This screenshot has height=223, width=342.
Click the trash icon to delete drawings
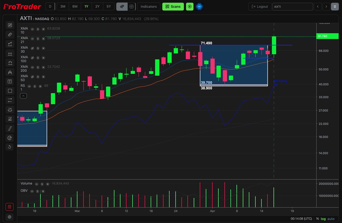pos(9,207)
